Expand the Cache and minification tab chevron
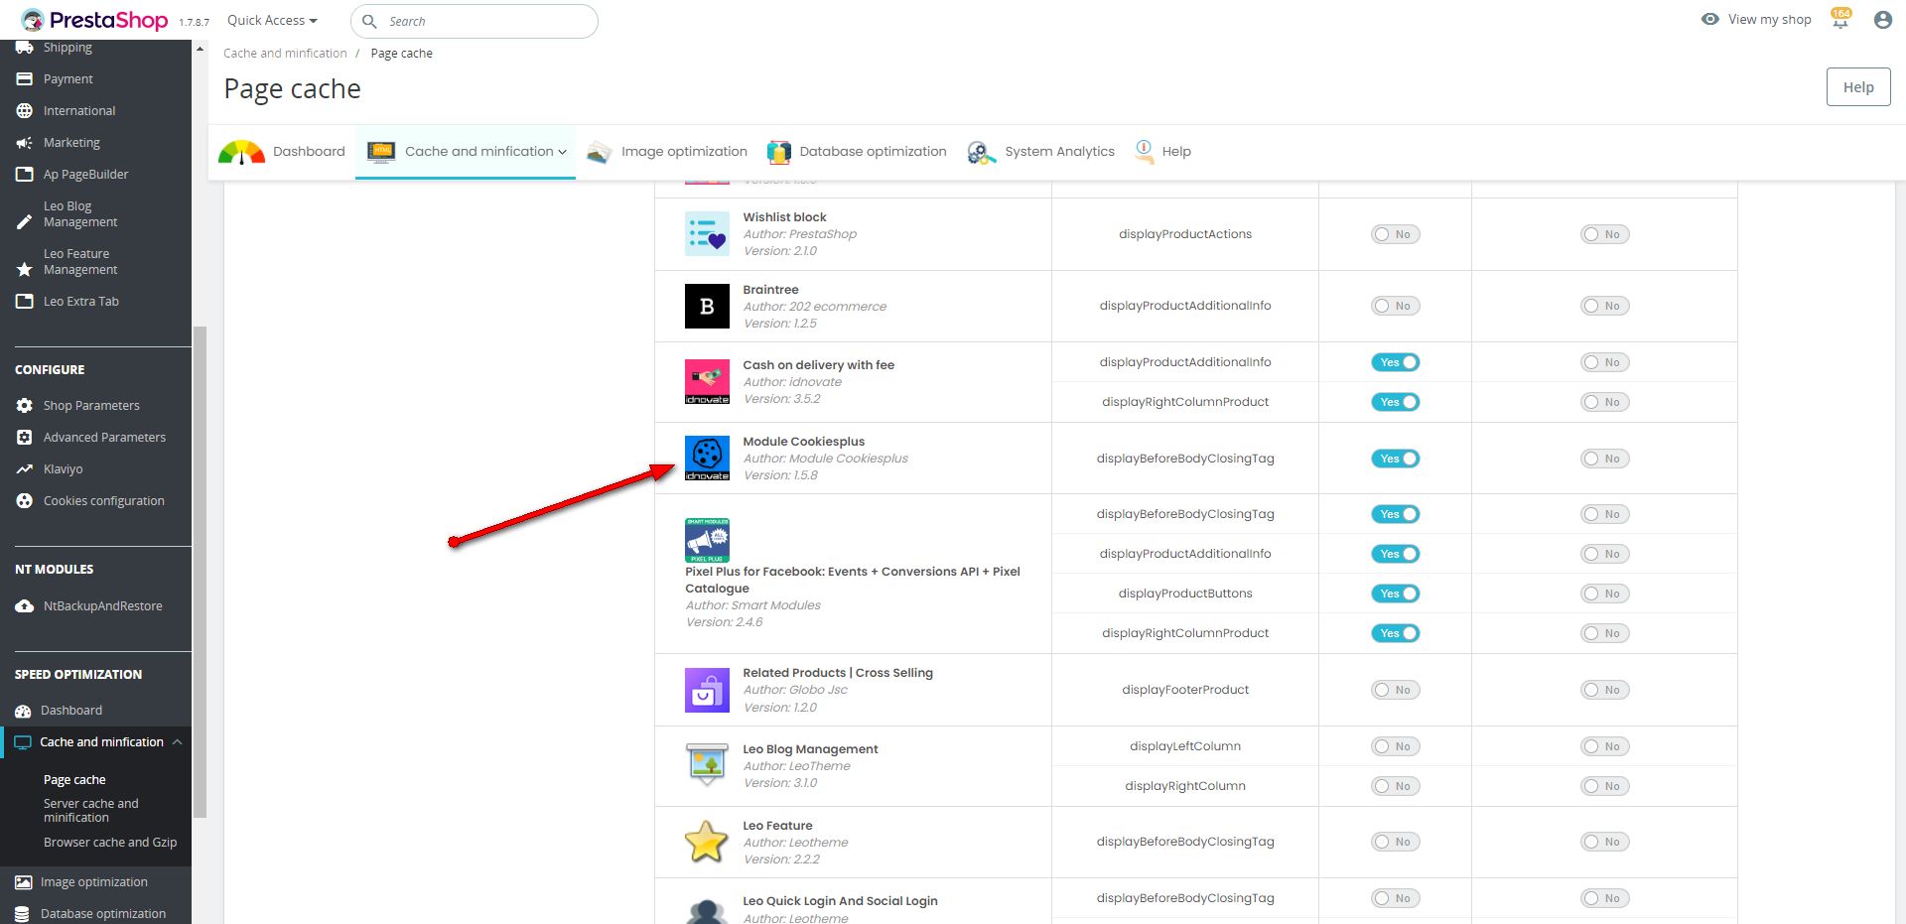The image size is (1906, 924). (562, 152)
